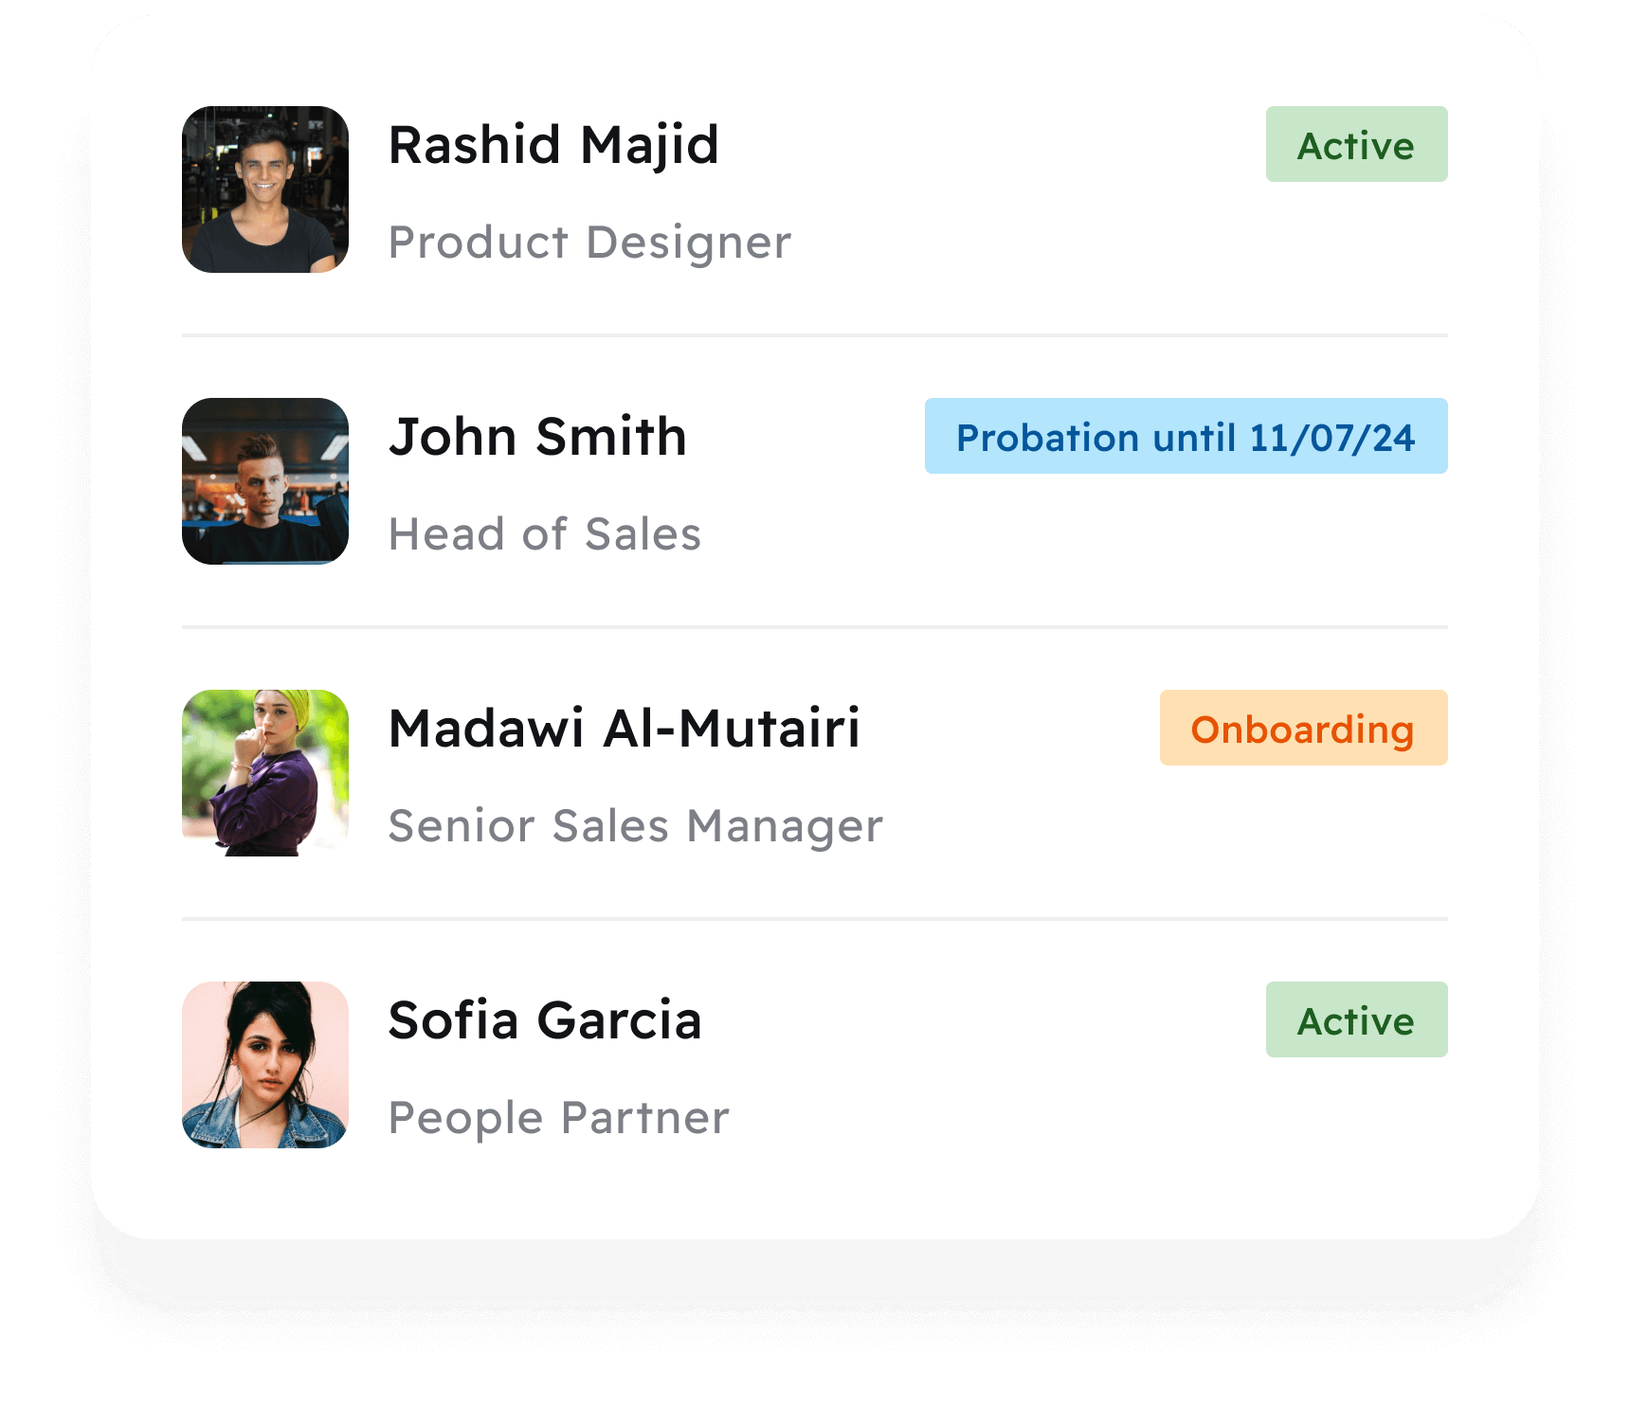The image size is (1630, 1406).
Task: Open Rashid Majid's employee row
Action: pos(815,189)
